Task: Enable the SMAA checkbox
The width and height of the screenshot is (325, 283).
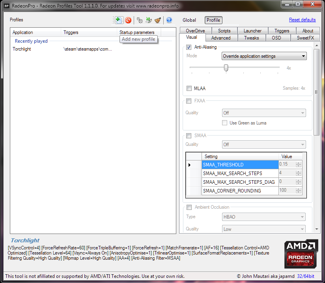Action: pos(189,136)
